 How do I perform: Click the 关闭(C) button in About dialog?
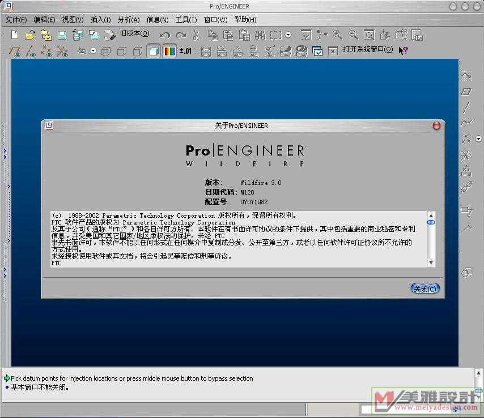pos(425,288)
